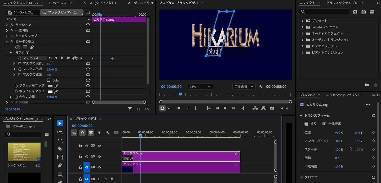The width and height of the screenshot is (381, 183).
Task: Click the ホワイトをマップ color swatch
Action: pyautogui.click(x=50, y=91)
